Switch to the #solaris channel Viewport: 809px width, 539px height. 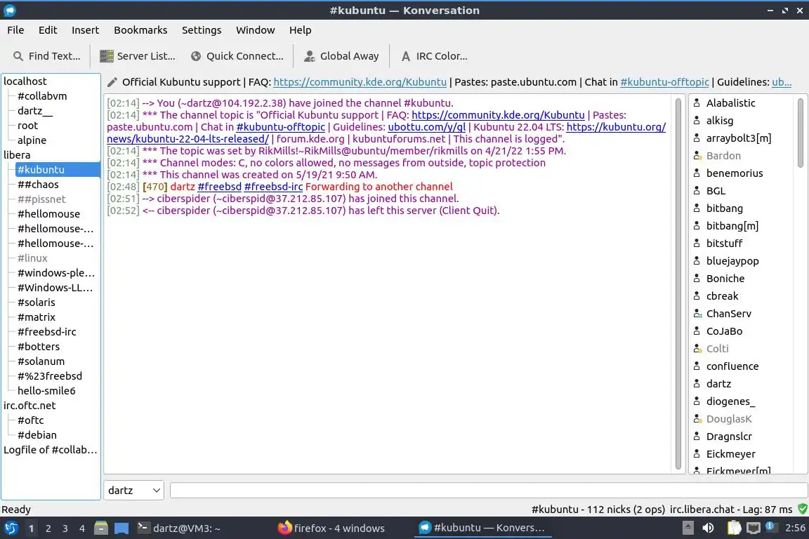pos(36,302)
